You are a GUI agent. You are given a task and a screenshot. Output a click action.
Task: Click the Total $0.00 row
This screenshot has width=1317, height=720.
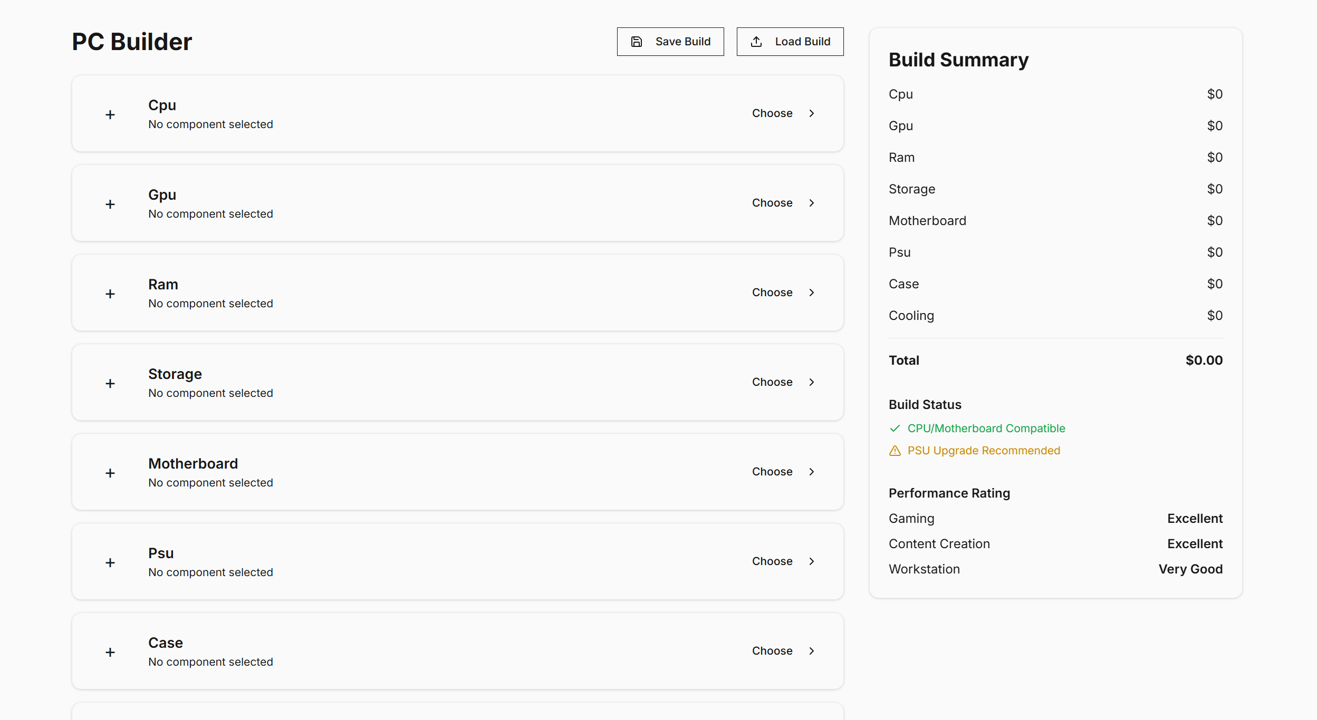tap(1055, 360)
